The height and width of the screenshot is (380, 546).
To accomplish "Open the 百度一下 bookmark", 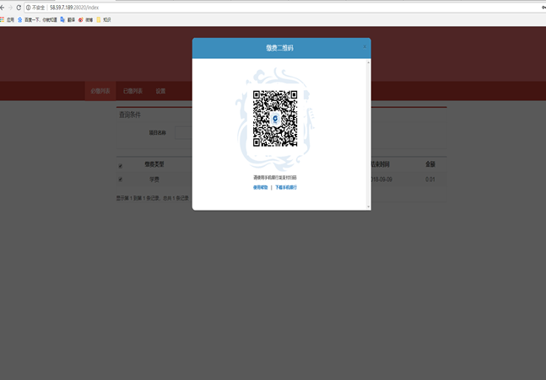I will (x=37, y=20).
